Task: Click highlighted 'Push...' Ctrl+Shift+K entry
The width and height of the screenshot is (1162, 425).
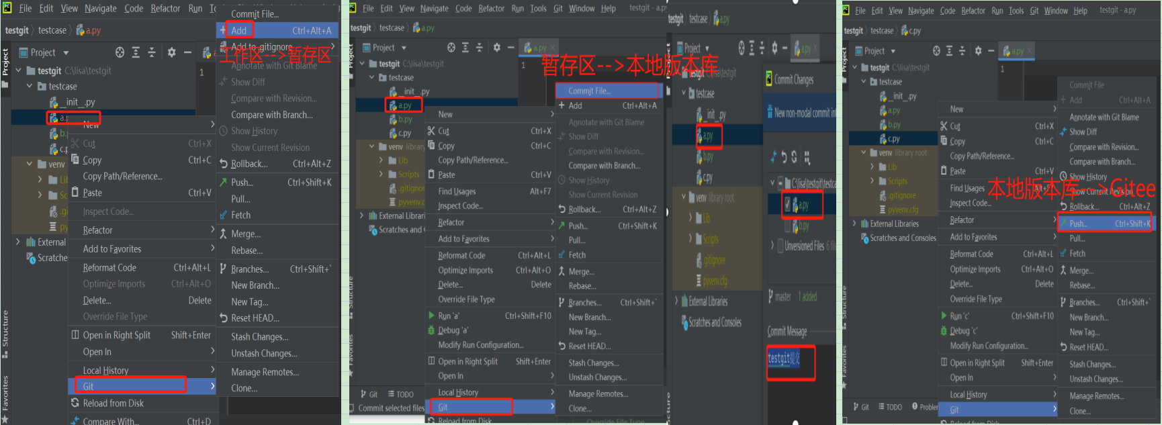Action: click(x=1104, y=224)
